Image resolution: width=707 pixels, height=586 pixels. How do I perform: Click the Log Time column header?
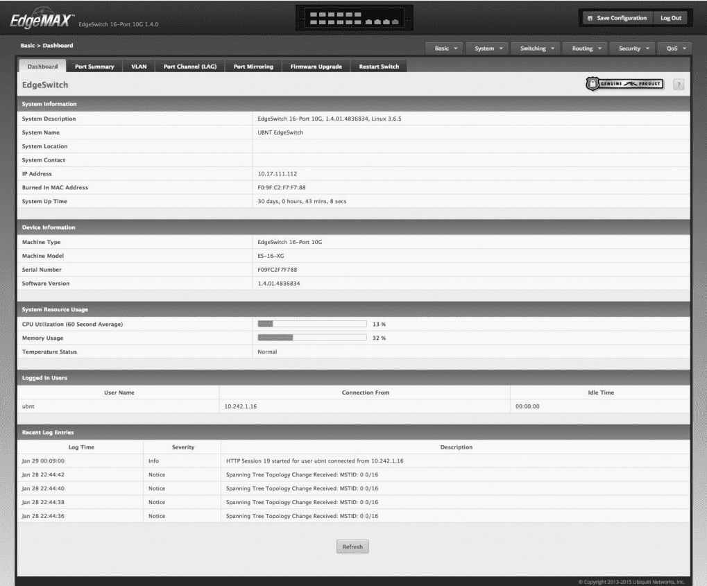coord(81,447)
